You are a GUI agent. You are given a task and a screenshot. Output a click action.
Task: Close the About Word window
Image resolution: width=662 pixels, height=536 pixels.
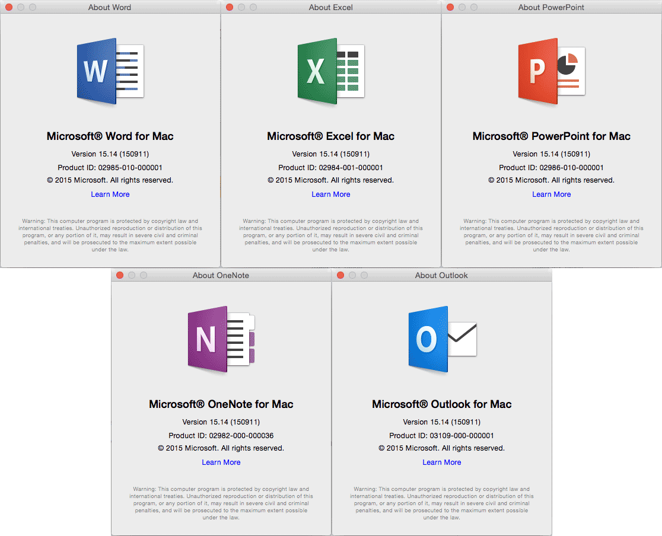point(9,7)
